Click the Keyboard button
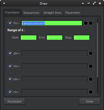This screenshot has height=110, width=104. click(x=14, y=101)
